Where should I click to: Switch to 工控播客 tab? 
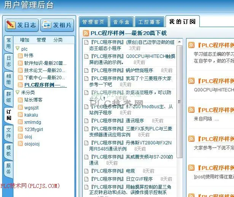click(150, 22)
